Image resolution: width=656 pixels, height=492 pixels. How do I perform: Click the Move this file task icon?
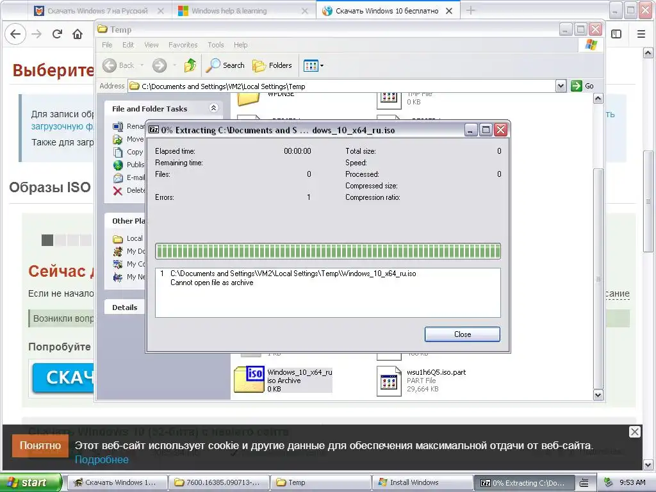tap(118, 139)
